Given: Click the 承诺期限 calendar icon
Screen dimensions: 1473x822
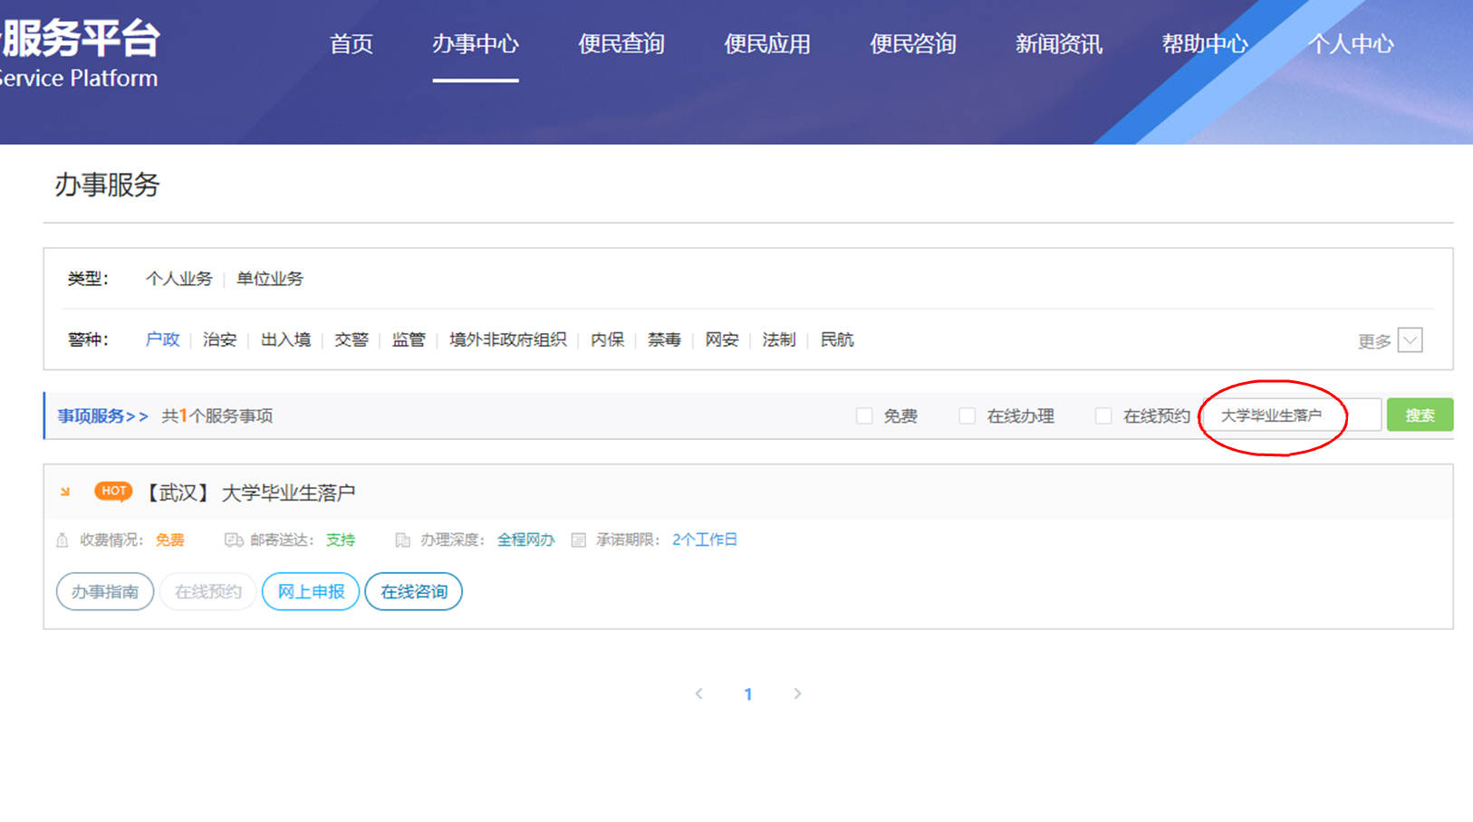Looking at the screenshot, I should pyautogui.click(x=578, y=540).
